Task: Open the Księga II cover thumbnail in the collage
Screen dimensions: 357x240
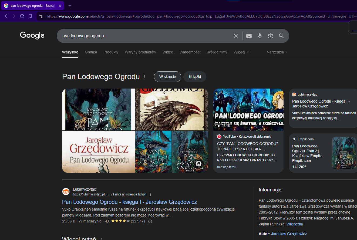Action: pos(190,152)
